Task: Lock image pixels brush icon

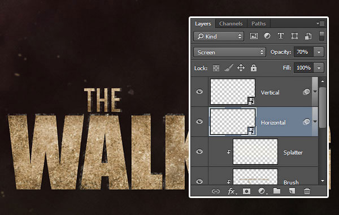Action: click(228, 68)
